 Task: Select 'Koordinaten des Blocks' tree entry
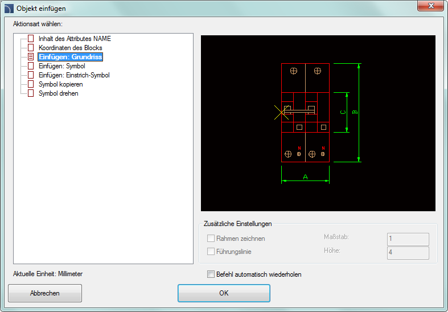[x=70, y=48]
